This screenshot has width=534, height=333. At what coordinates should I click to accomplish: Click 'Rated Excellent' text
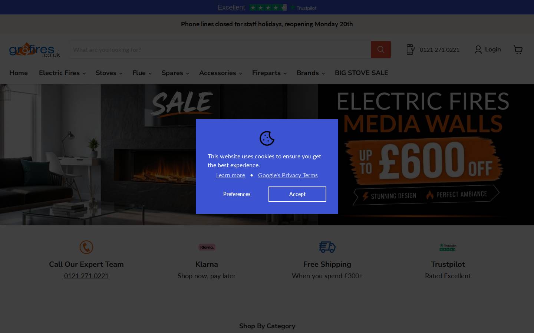(x=448, y=276)
